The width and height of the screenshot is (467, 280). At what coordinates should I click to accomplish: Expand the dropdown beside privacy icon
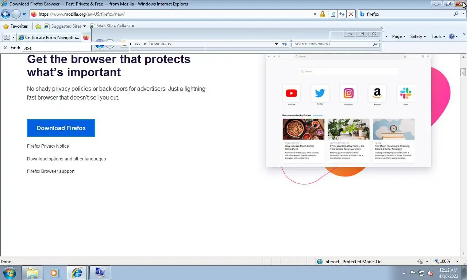tap(427, 261)
